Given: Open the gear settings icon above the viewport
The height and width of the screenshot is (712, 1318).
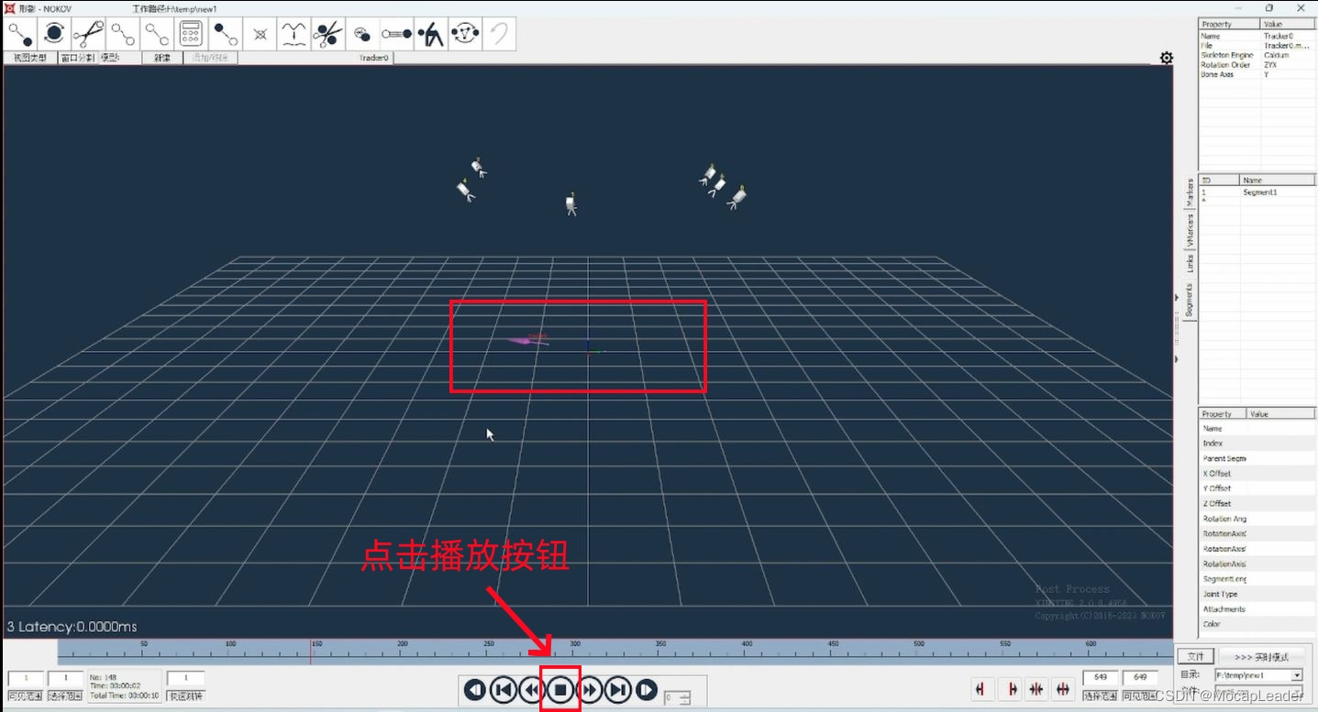Looking at the screenshot, I should (x=1166, y=58).
